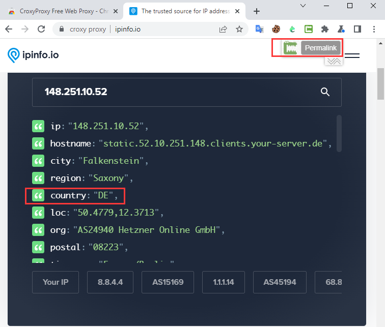
Task: Open Chrome three-dot menu
Action: 374,29
